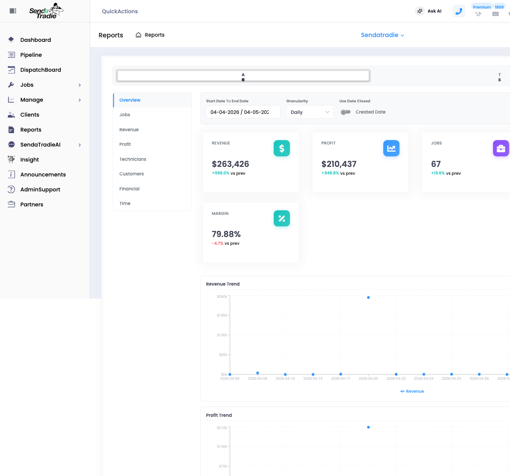
Task: Click the '$263,426' revenue value
Action: click(231, 164)
